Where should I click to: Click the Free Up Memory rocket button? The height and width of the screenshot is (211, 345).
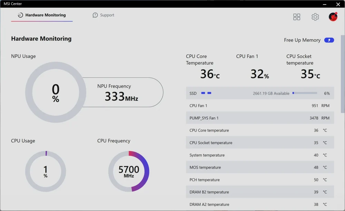pyautogui.click(x=329, y=40)
